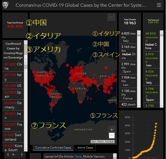Click the Confirmed Cases by Country/Region heading

point(13,51)
